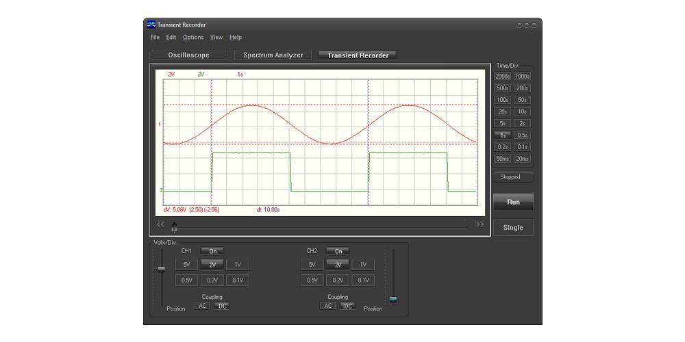Open the Options menu
This screenshot has height=342, width=685.
(x=193, y=38)
